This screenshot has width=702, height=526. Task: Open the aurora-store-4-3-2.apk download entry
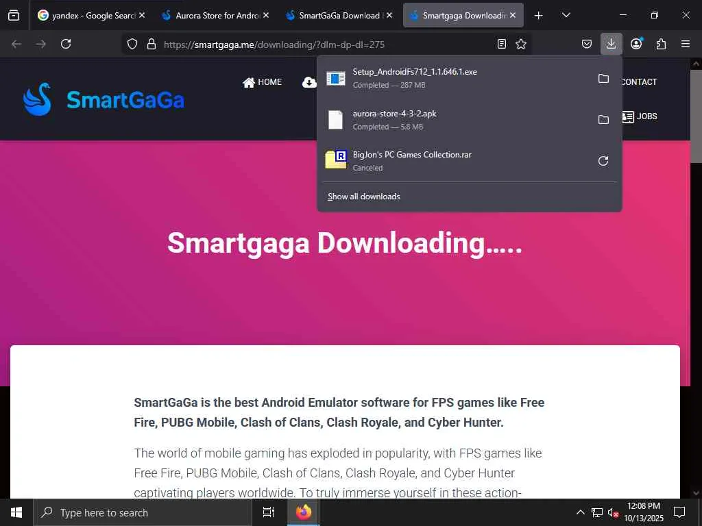click(x=456, y=120)
